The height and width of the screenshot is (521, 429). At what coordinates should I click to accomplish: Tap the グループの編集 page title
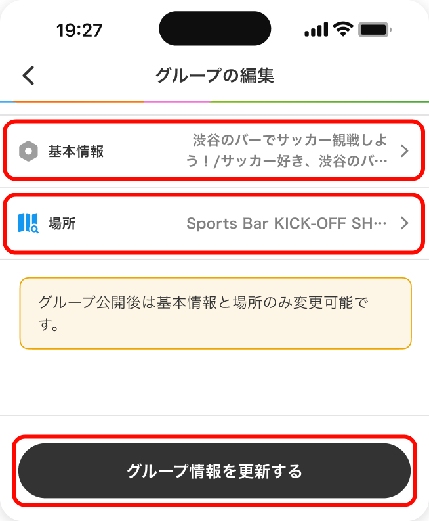(214, 76)
